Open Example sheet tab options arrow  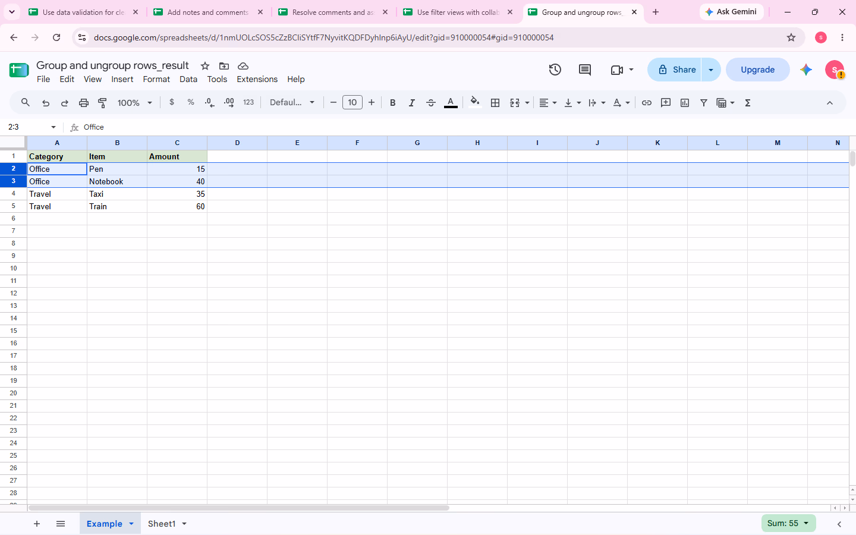(131, 524)
